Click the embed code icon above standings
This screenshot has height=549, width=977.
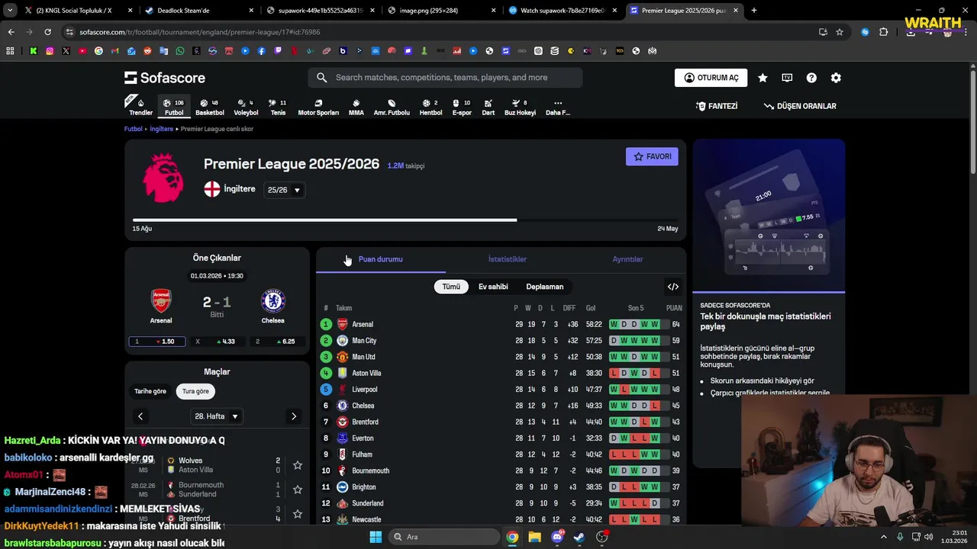[673, 287]
